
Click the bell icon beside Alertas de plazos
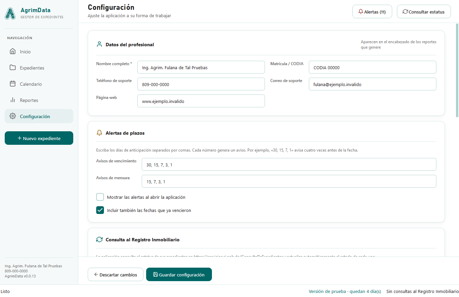click(99, 133)
